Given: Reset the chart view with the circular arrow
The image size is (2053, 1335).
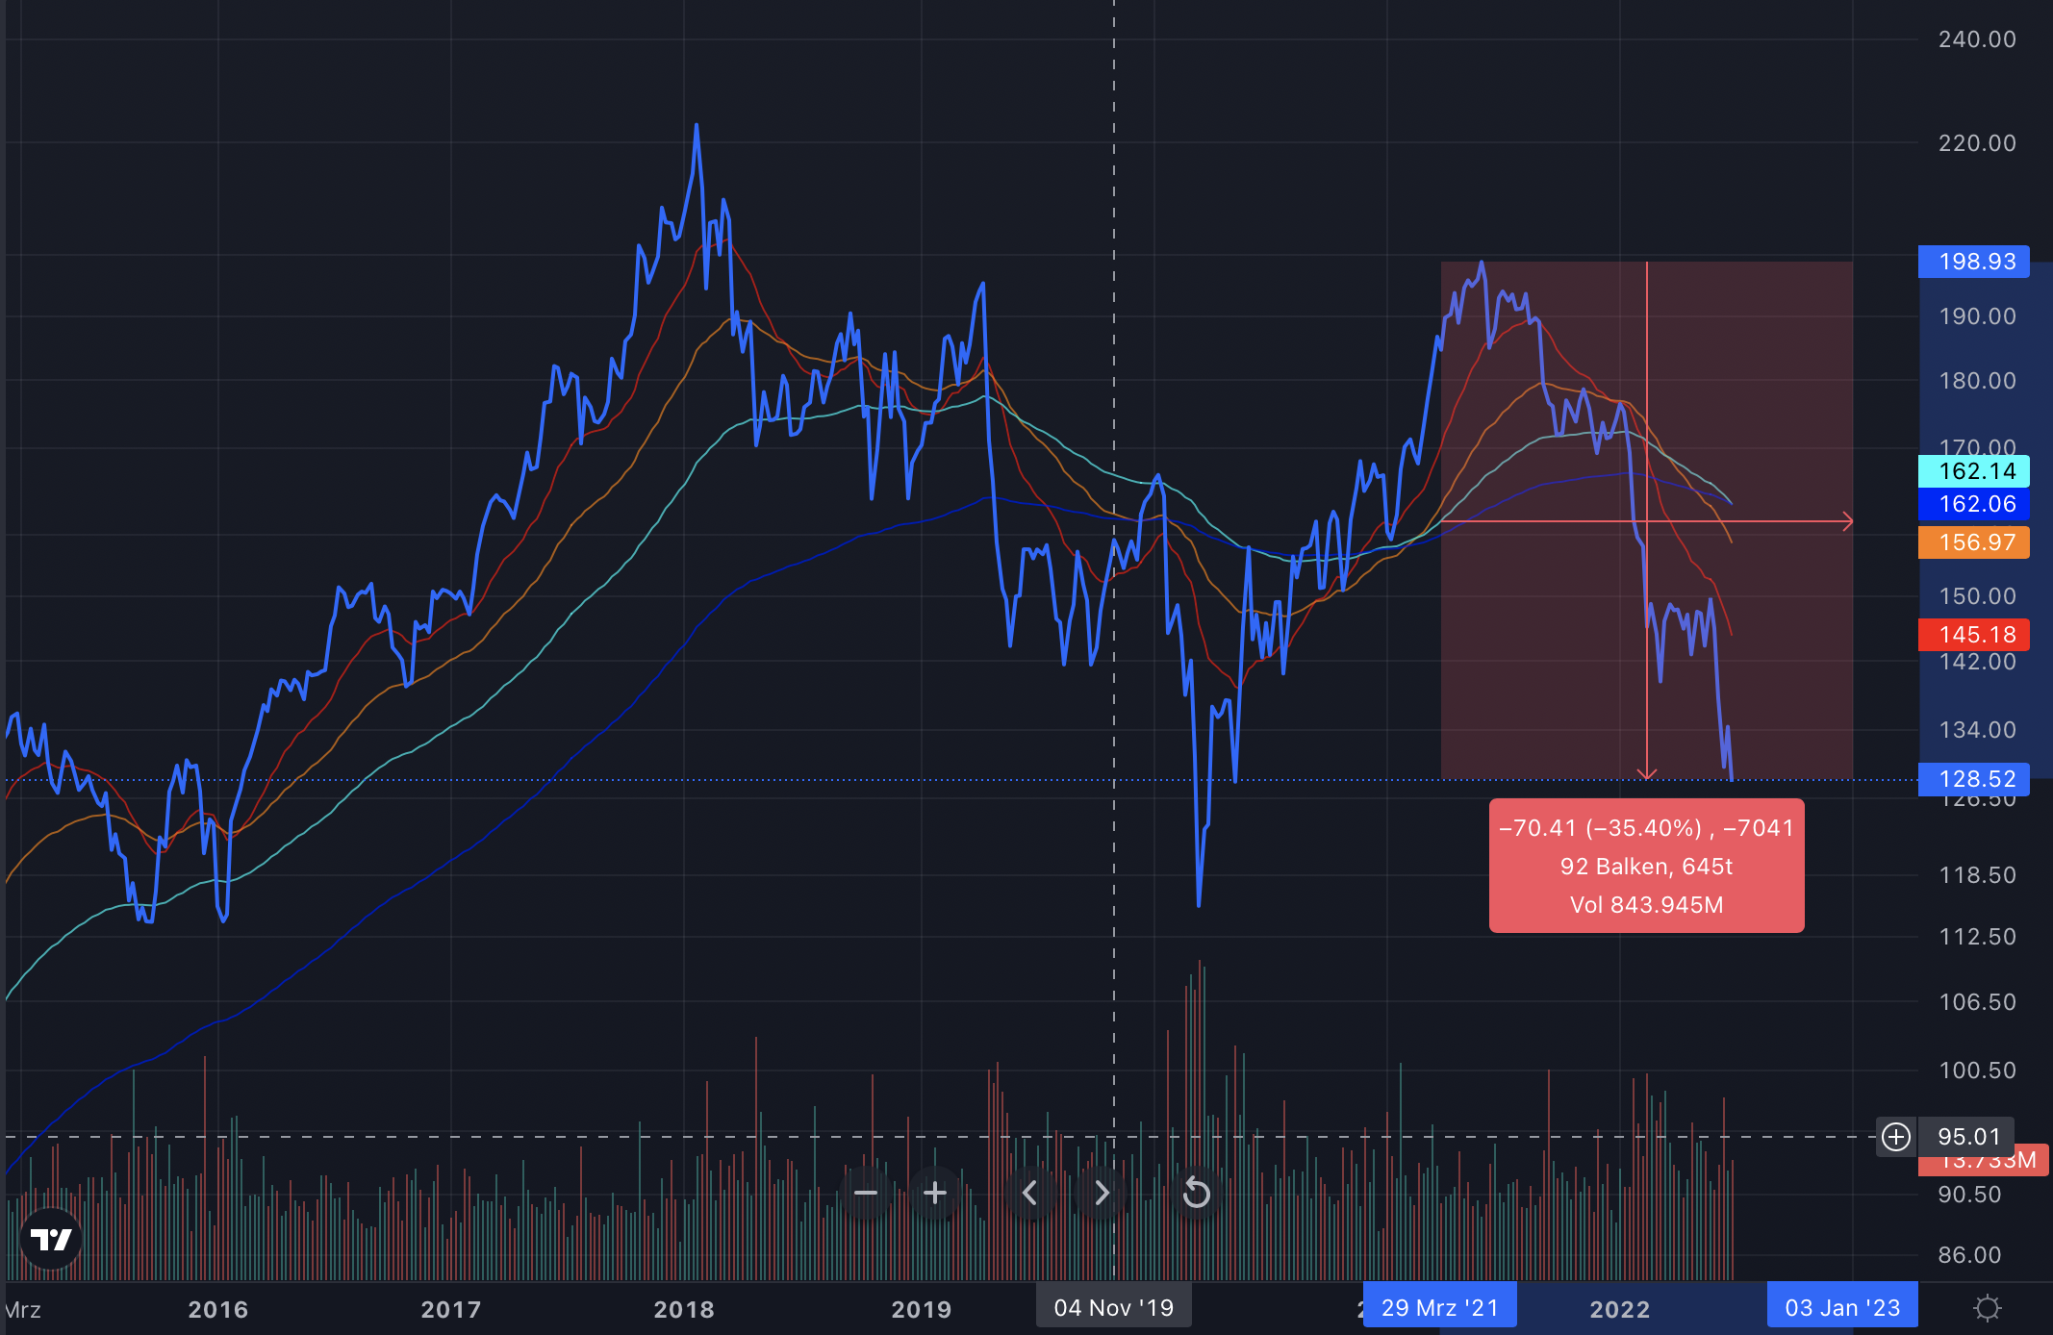Looking at the screenshot, I should [x=1196, y=1194].
